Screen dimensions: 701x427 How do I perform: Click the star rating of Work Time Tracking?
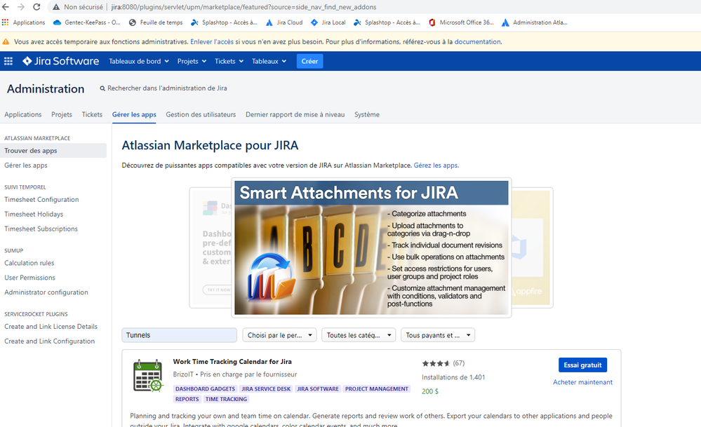[x=436, y=364]
